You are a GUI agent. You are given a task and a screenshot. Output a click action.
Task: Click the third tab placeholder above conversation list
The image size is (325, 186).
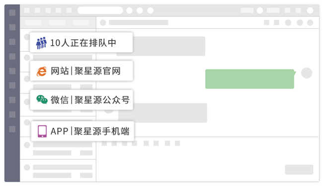click(81, 22)
